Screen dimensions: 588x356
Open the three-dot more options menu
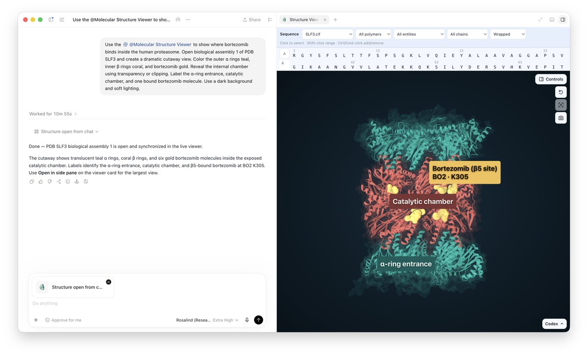pos(188,20)
